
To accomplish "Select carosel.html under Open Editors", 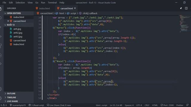I will click(19, 21).
